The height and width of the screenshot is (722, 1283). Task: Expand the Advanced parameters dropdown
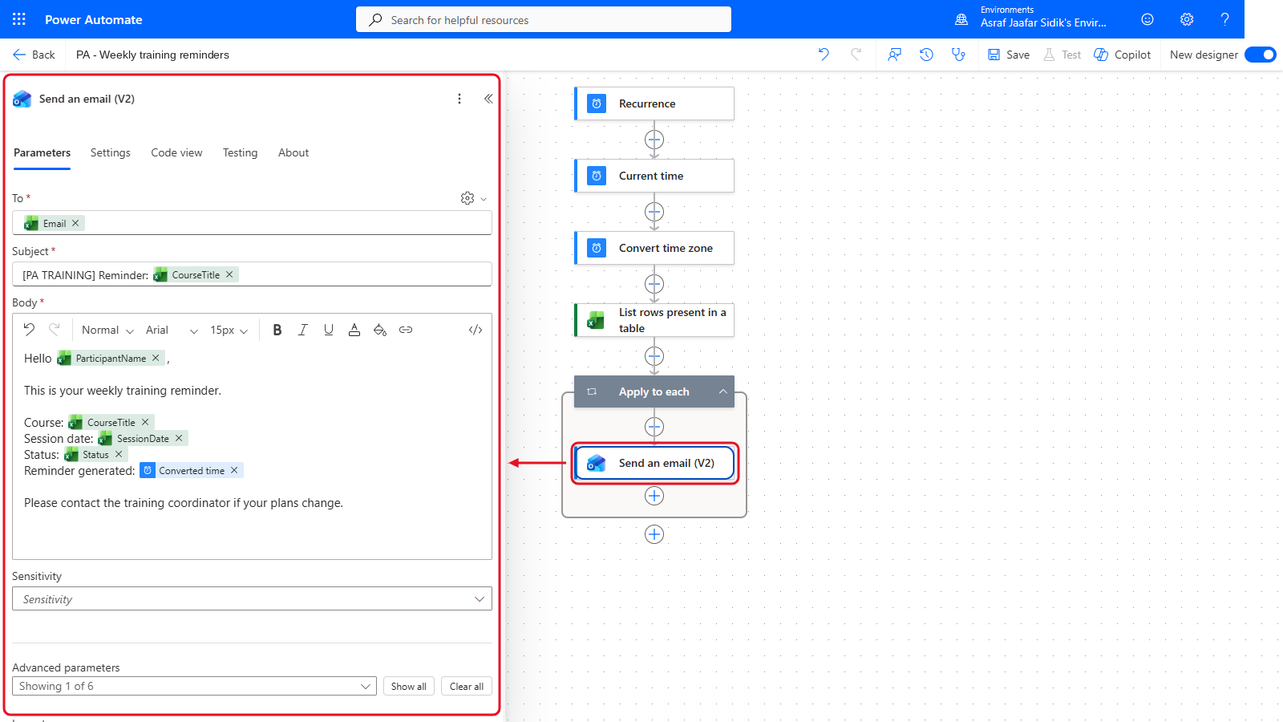point(194,686)
